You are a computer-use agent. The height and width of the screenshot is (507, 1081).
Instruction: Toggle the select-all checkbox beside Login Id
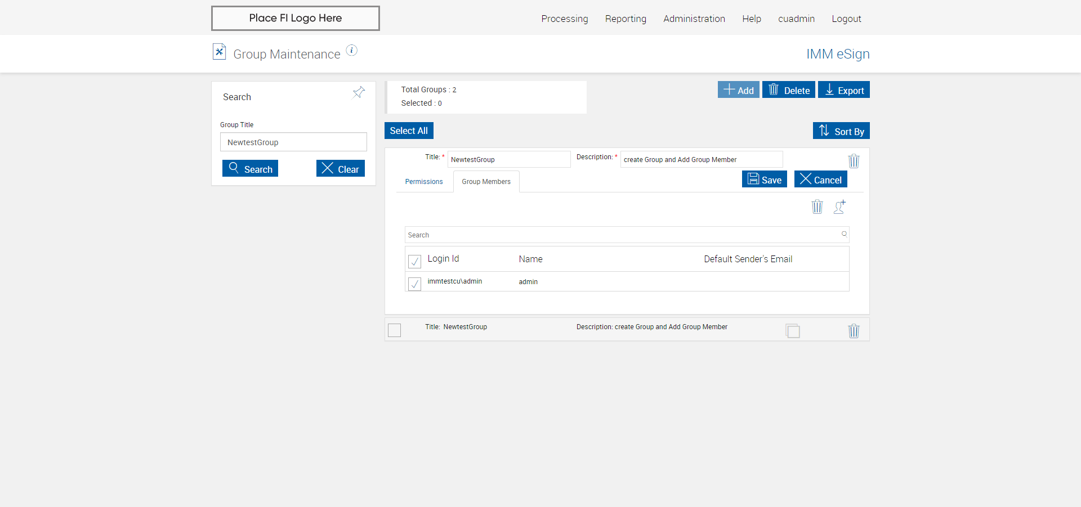414,261
